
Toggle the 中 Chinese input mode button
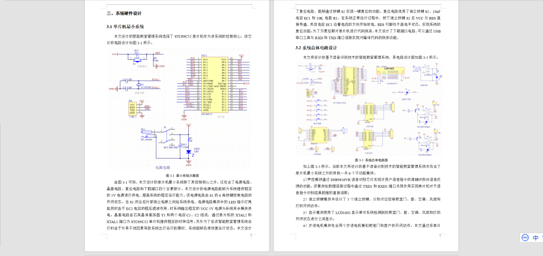click(536, 237)
